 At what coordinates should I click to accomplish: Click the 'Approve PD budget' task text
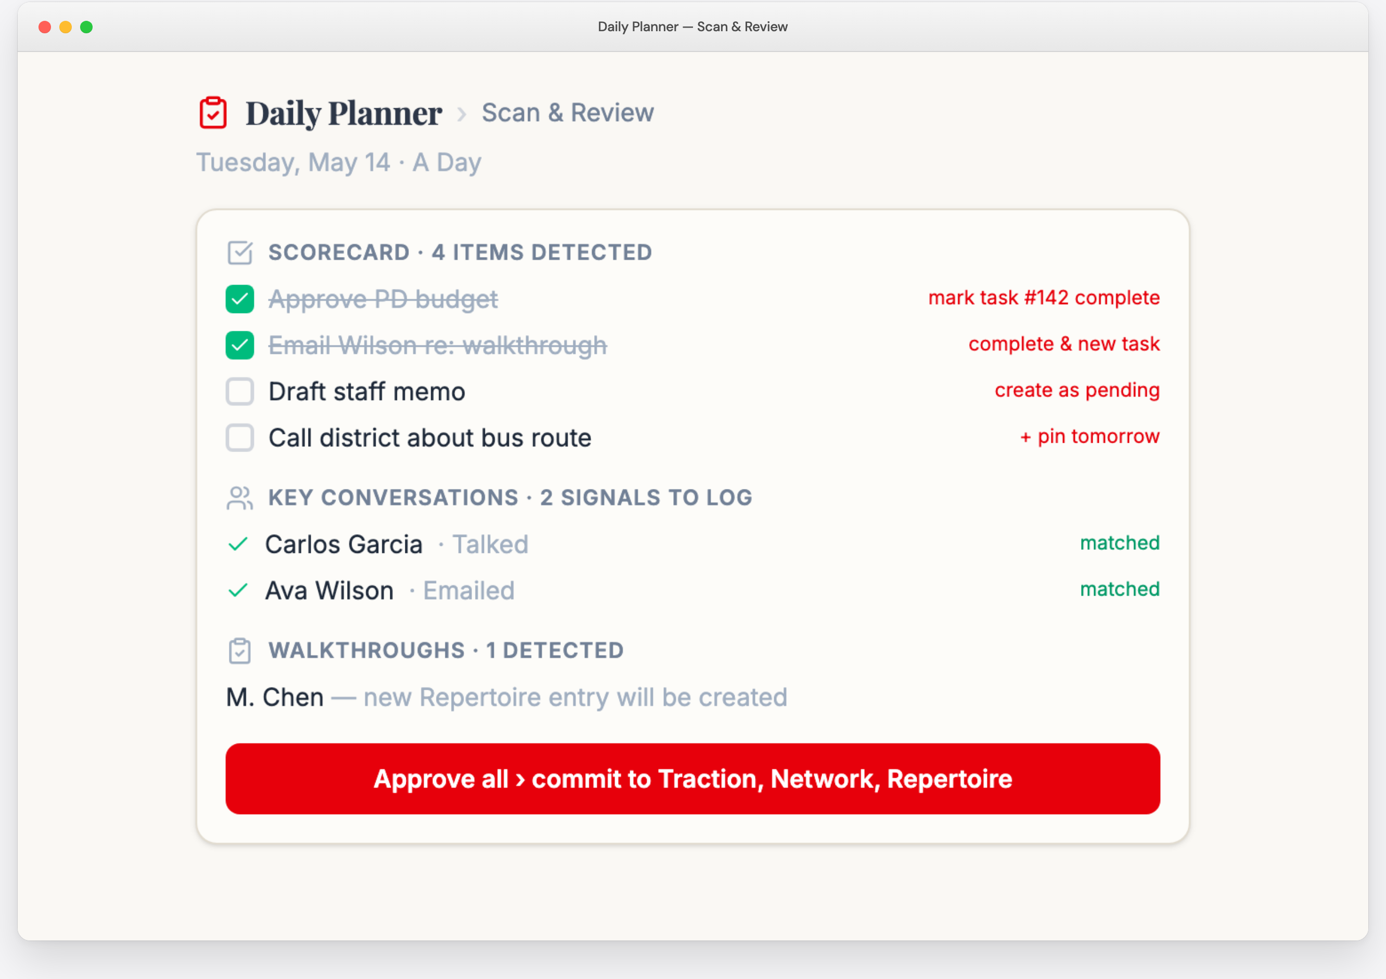tap(383, 300)
